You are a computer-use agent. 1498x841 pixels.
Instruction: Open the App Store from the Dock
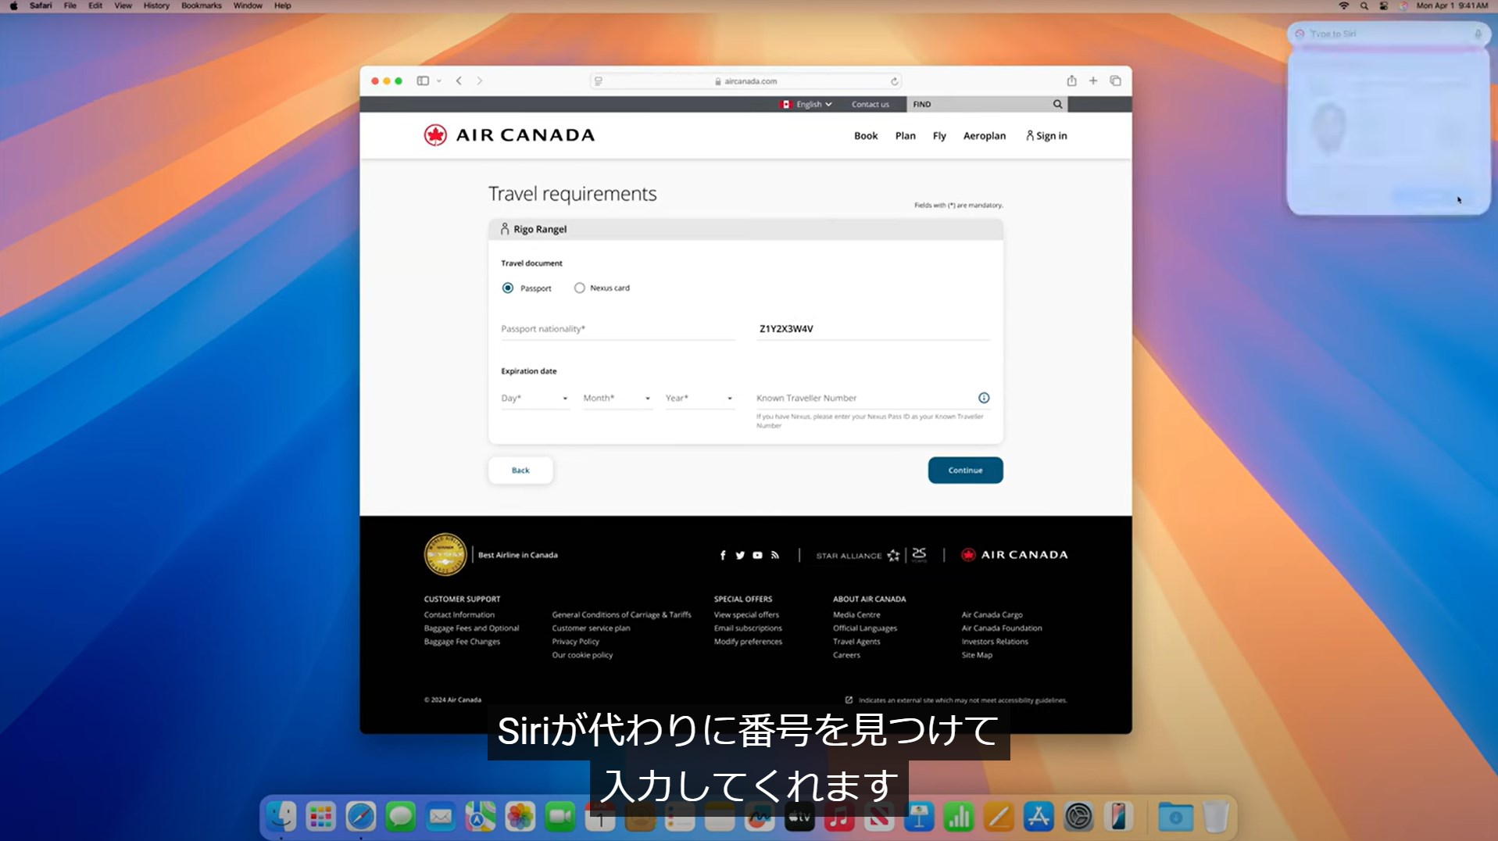[1039, 817]
